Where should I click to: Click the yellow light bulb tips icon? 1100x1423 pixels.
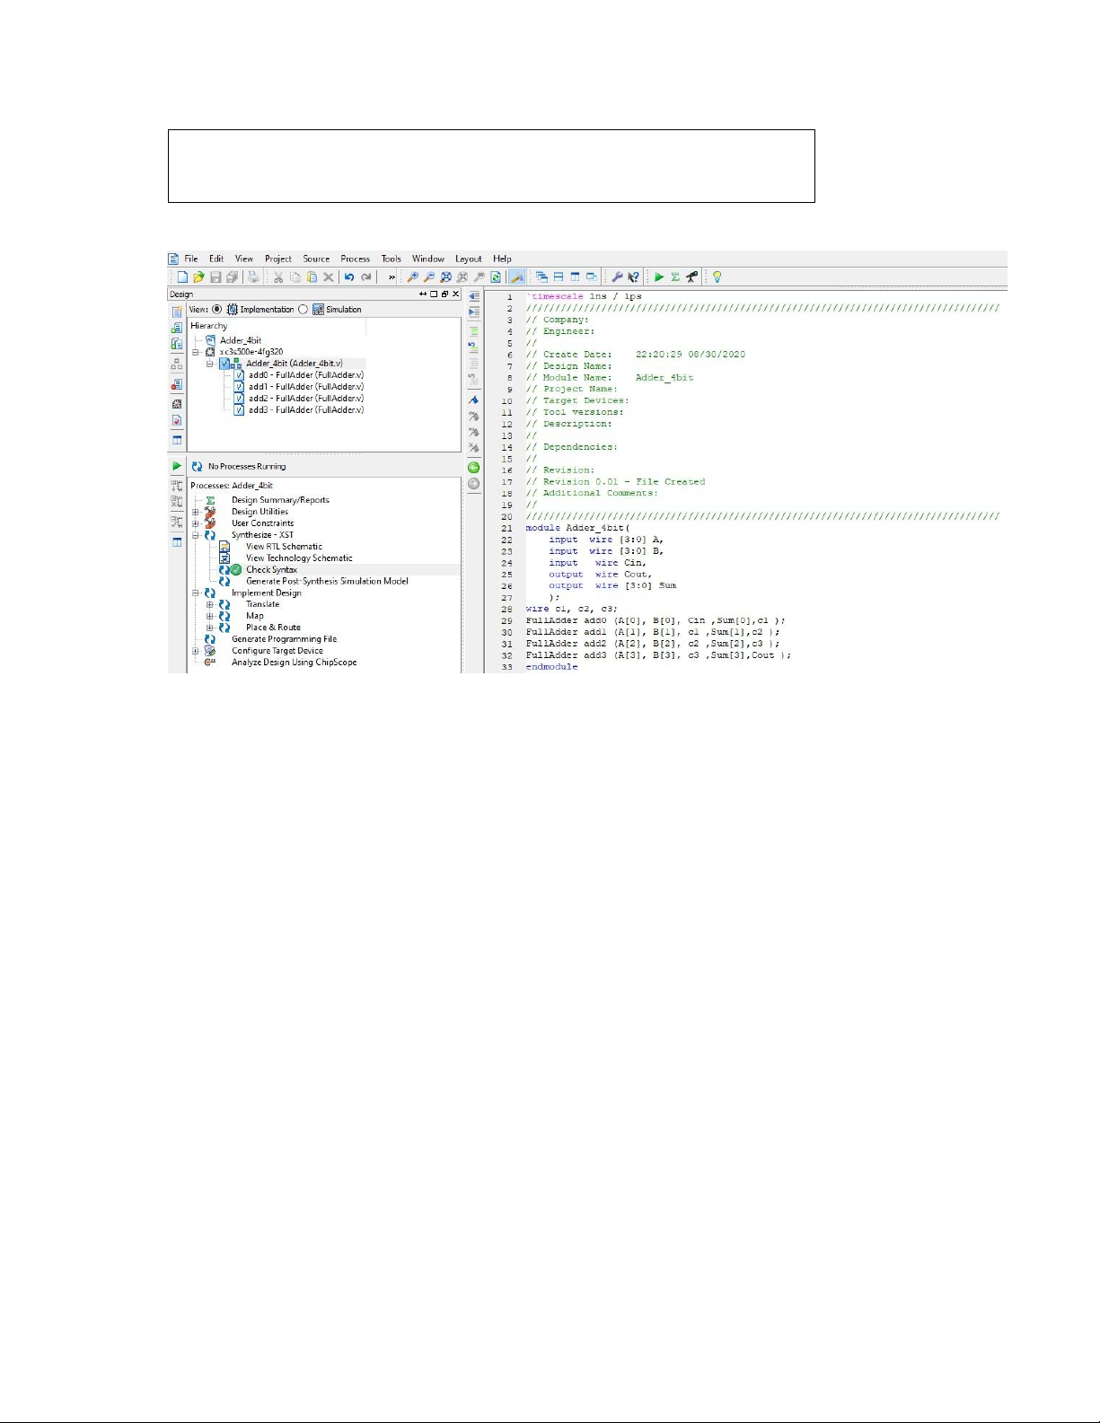pos(717,277)
